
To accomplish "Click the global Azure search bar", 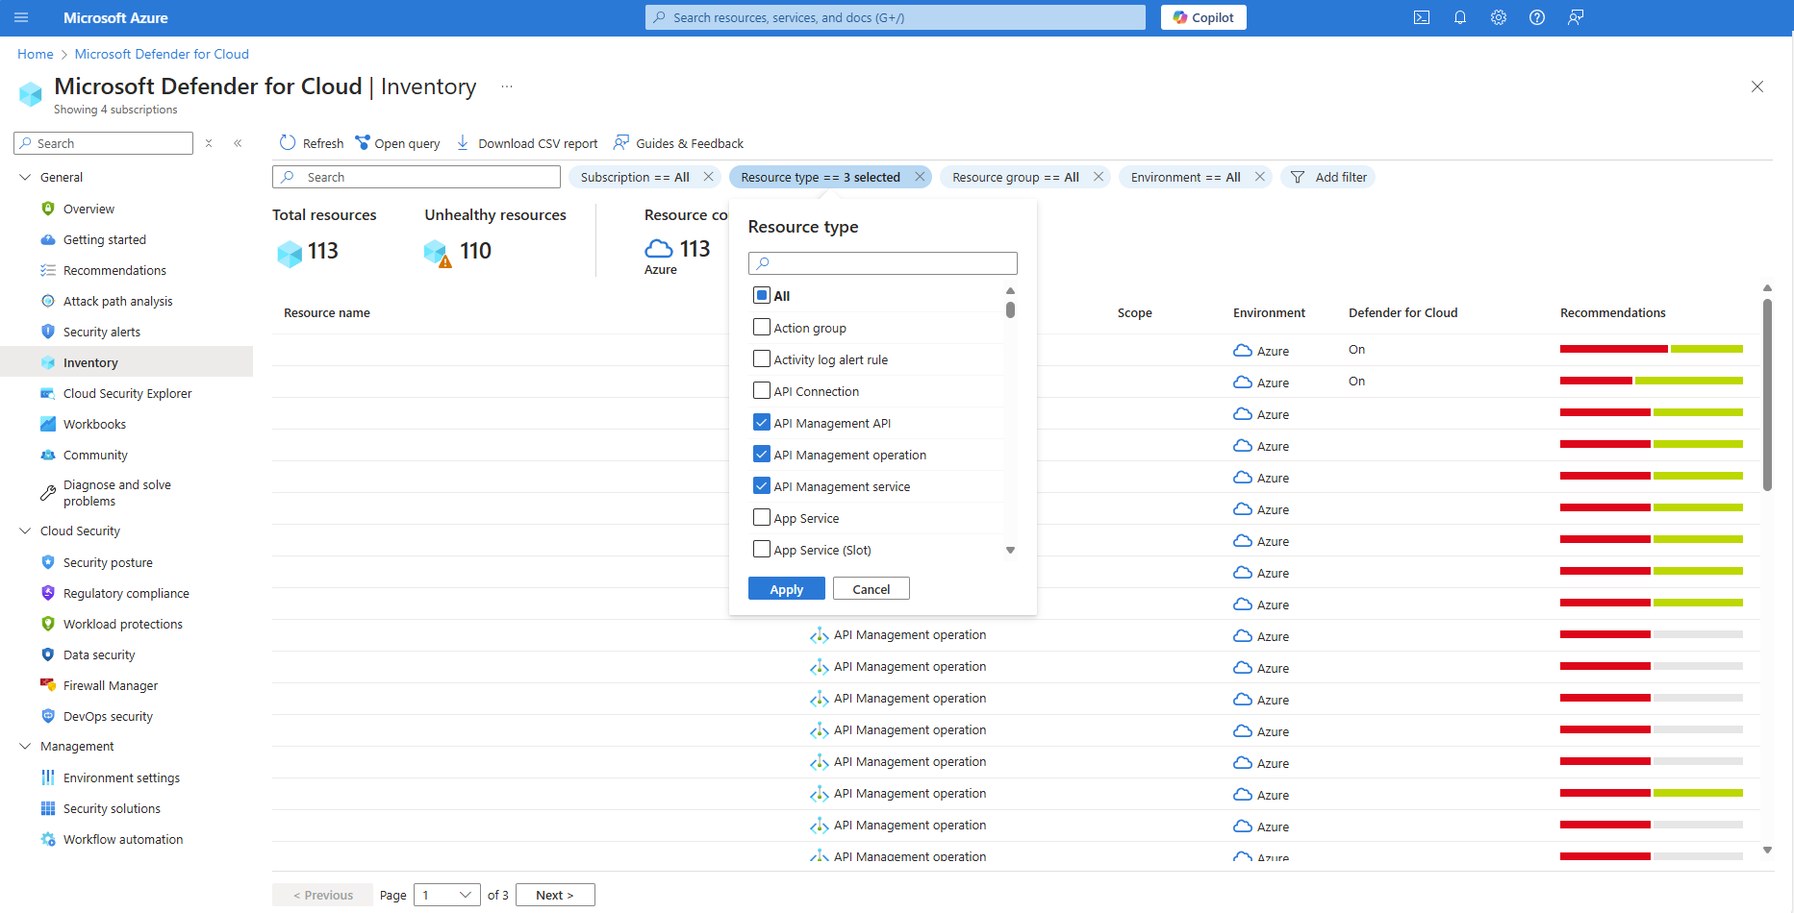I will pos(896,17).
